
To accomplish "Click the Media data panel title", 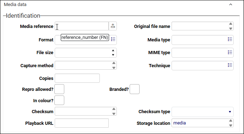I will coord(15,5).
